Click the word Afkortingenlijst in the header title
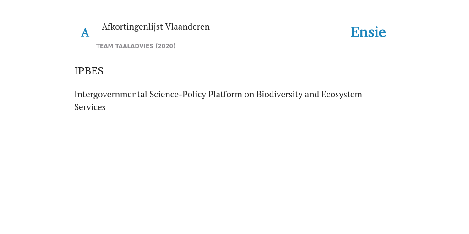The image size is (469, 234). pyautogui.click(x=132, y=27)
